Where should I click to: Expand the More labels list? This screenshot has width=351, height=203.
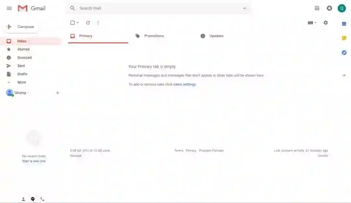point(22,82)
